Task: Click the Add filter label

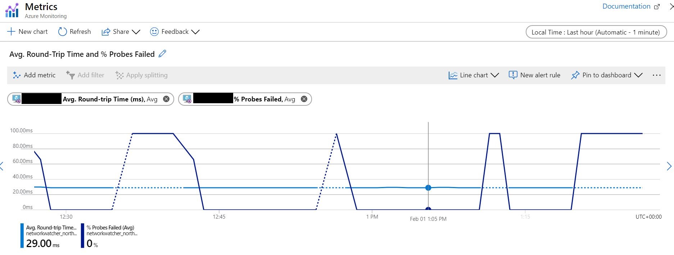Action: point(91,75)
